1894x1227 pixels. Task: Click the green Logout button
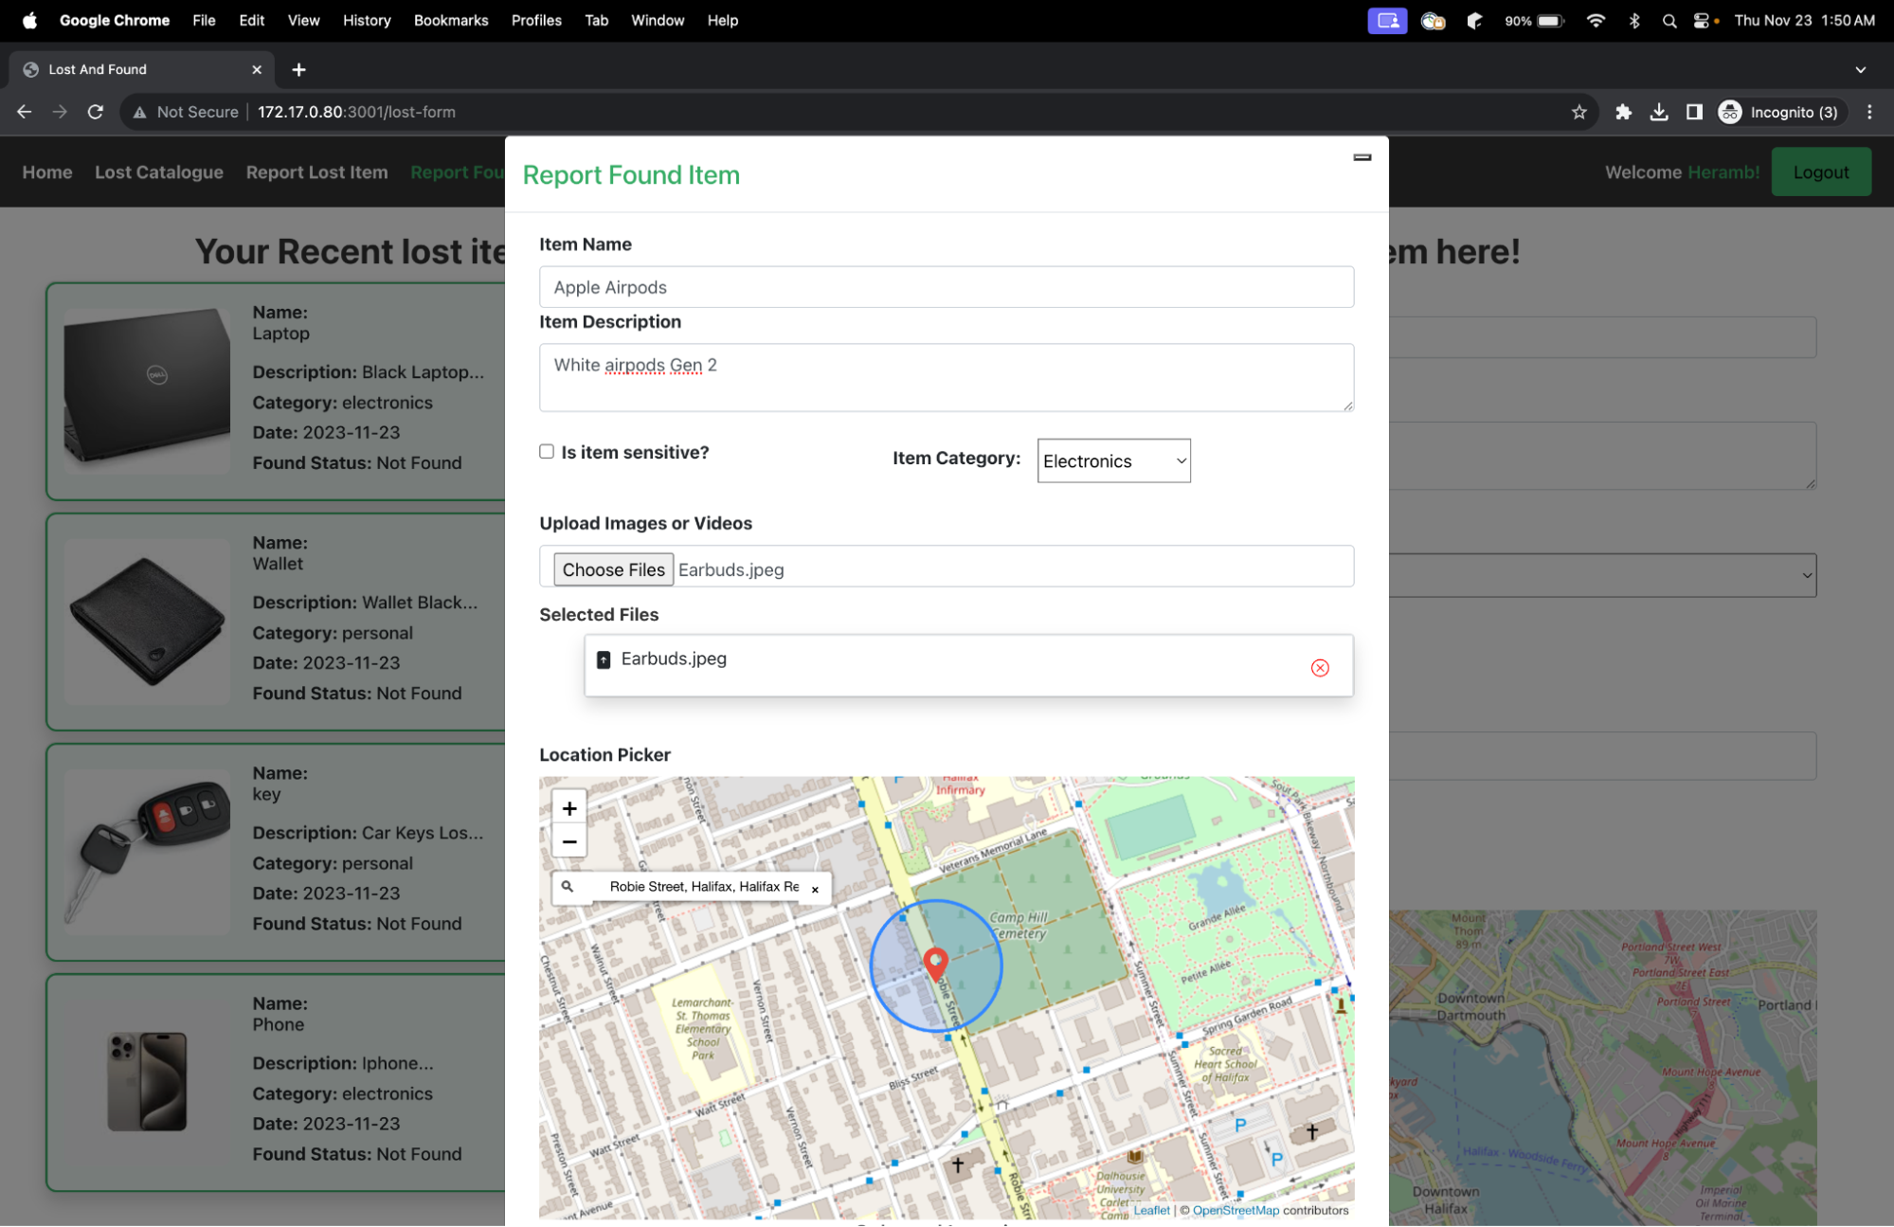(1820, 172)
